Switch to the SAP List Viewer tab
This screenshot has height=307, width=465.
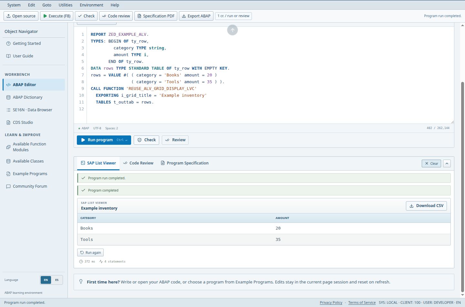pos(98,163)
